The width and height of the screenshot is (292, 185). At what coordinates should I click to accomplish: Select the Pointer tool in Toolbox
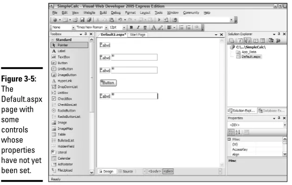click(69, 45)
